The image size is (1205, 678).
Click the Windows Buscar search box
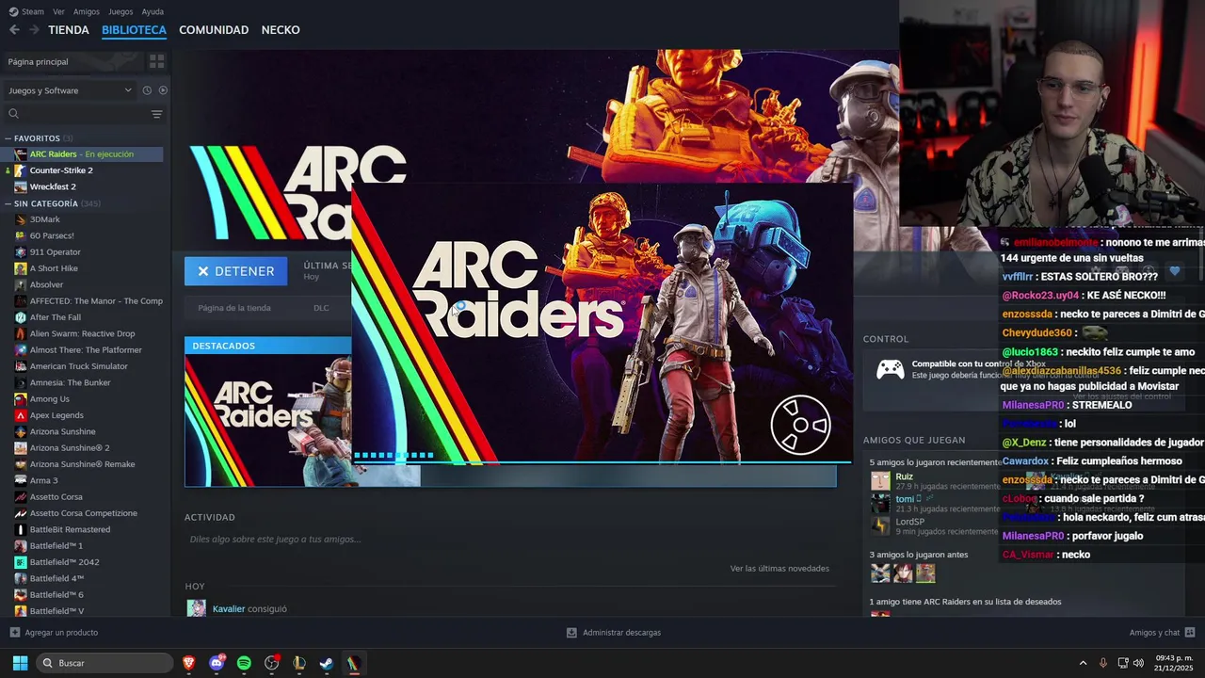pos(105,663)
